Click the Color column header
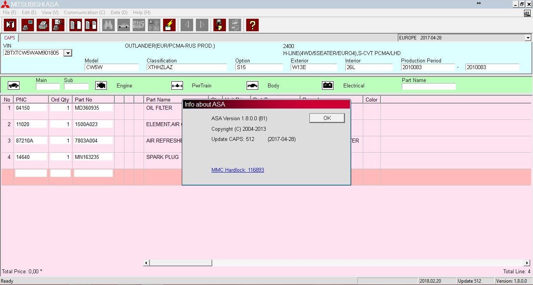The image size is (533, 285). (371, 100)
